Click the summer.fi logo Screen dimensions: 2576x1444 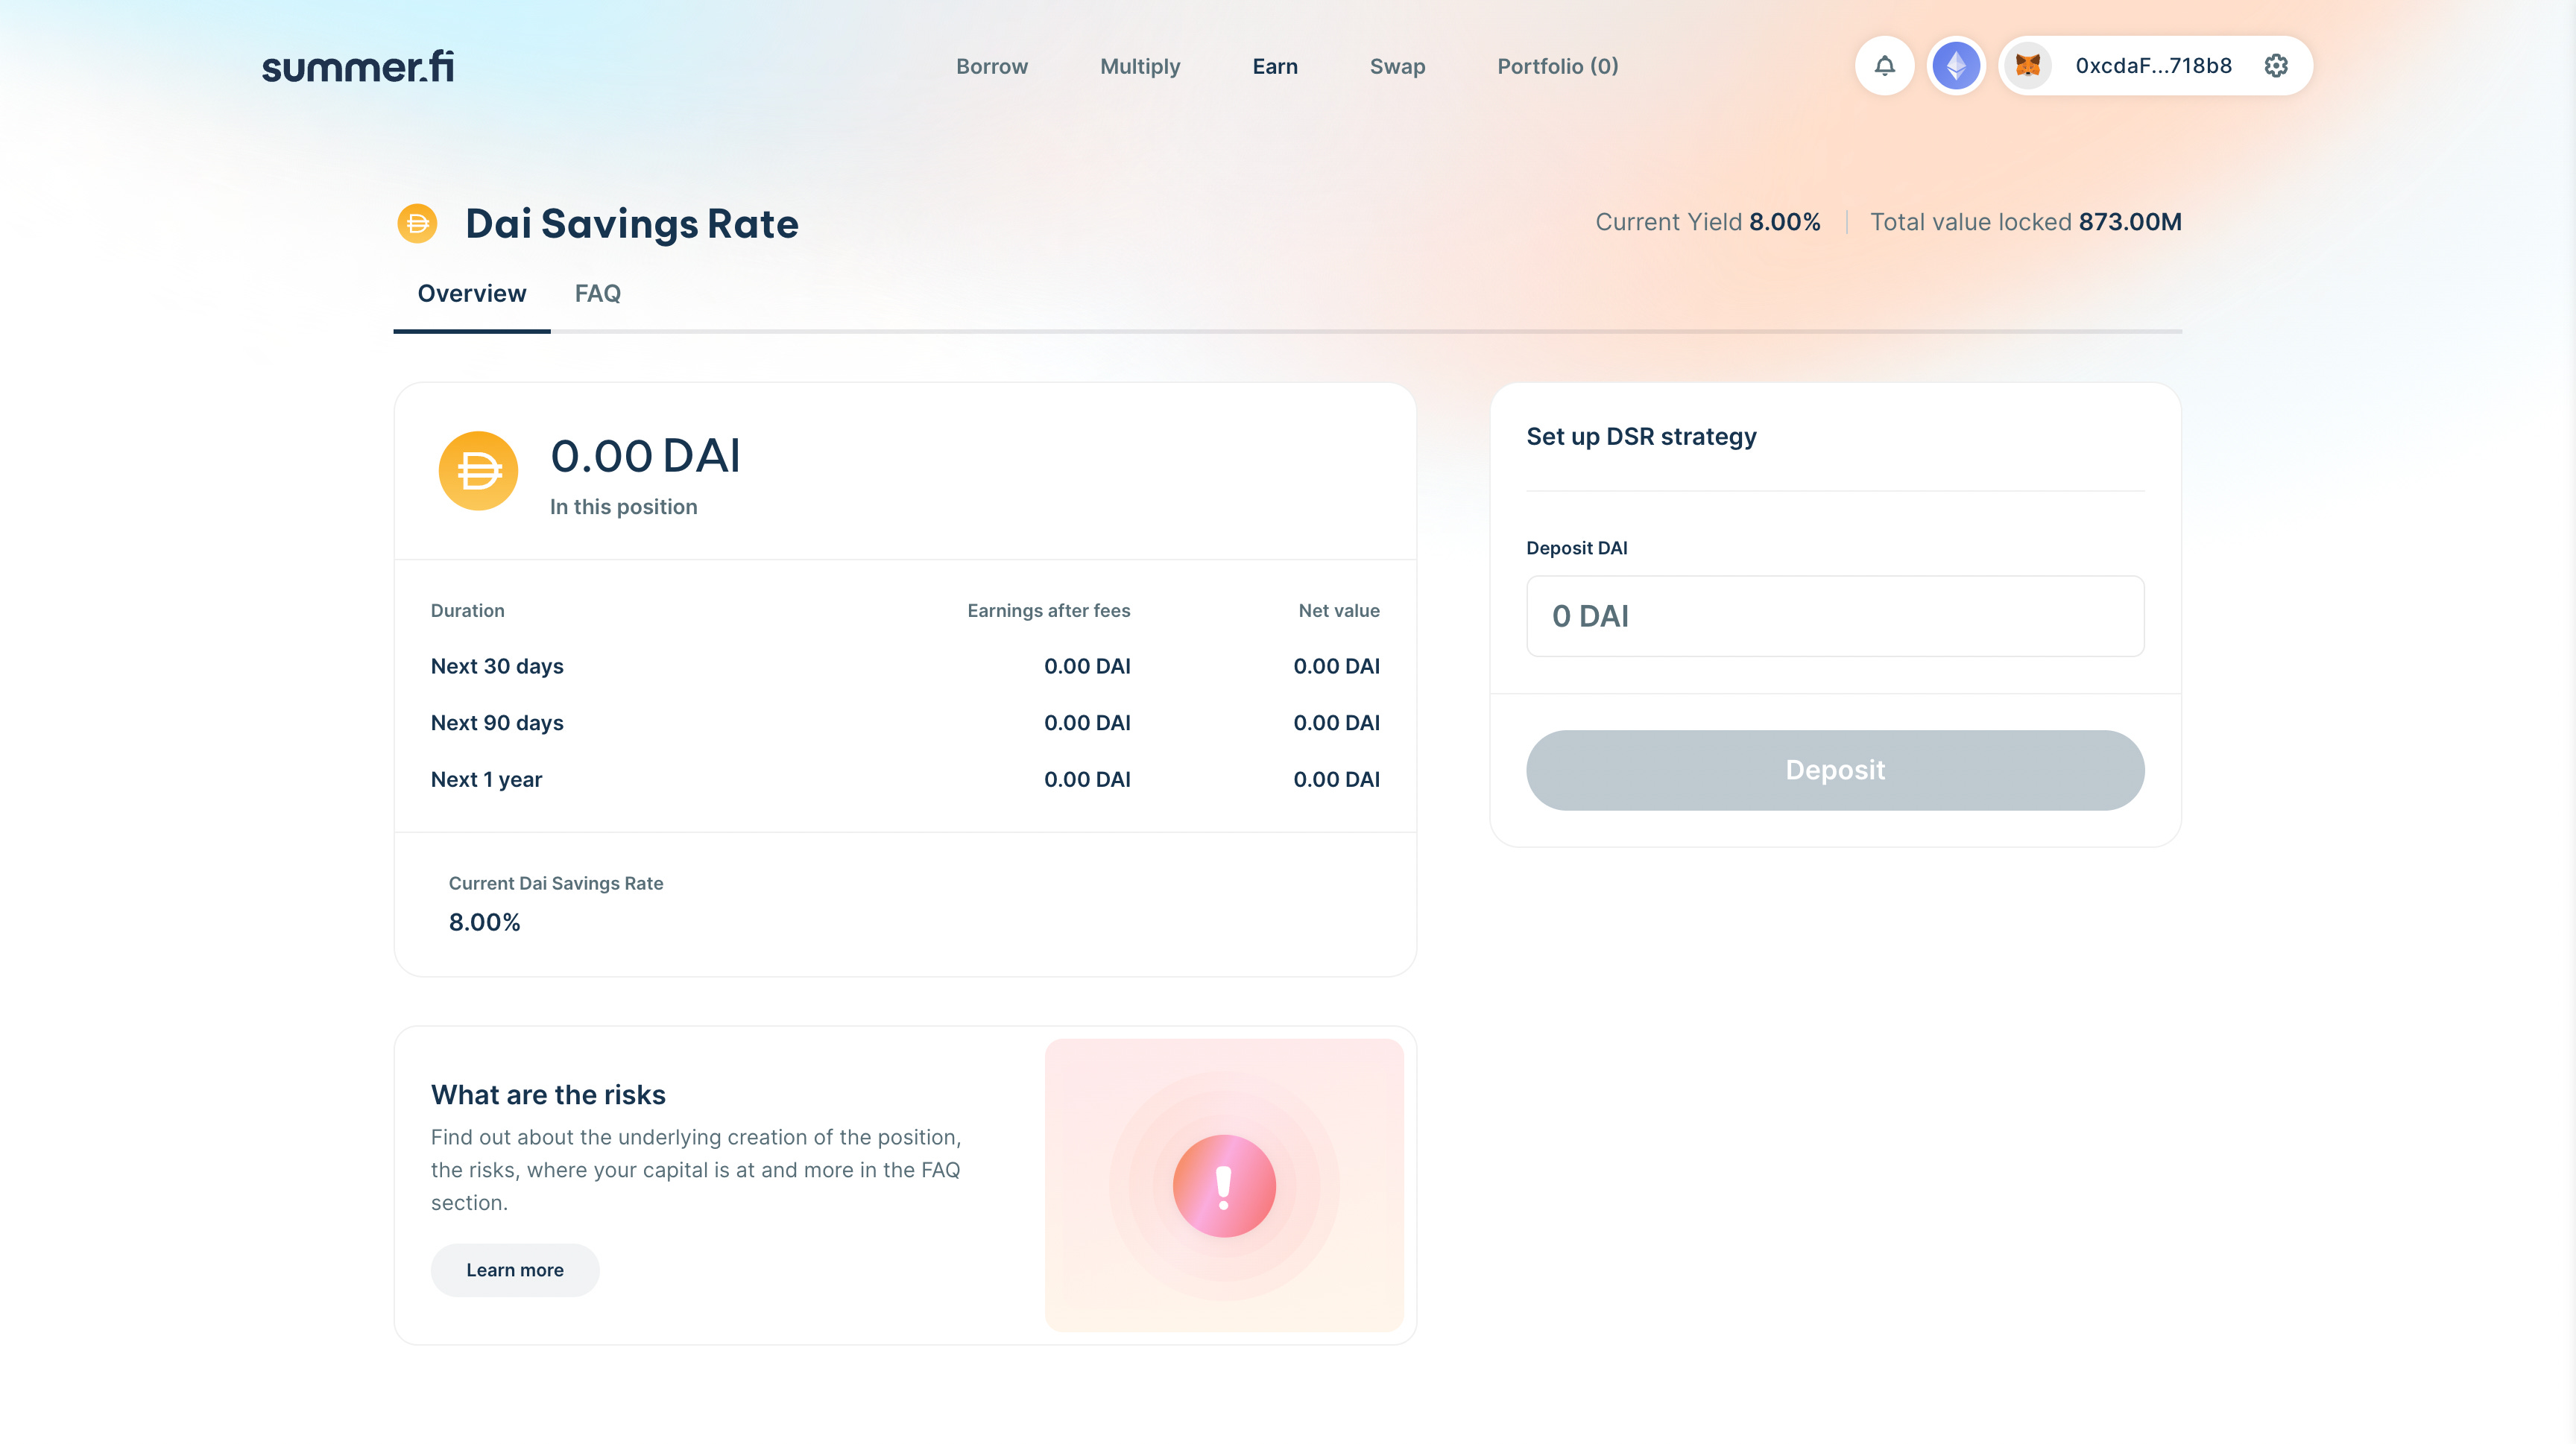[x=357, y=67]
